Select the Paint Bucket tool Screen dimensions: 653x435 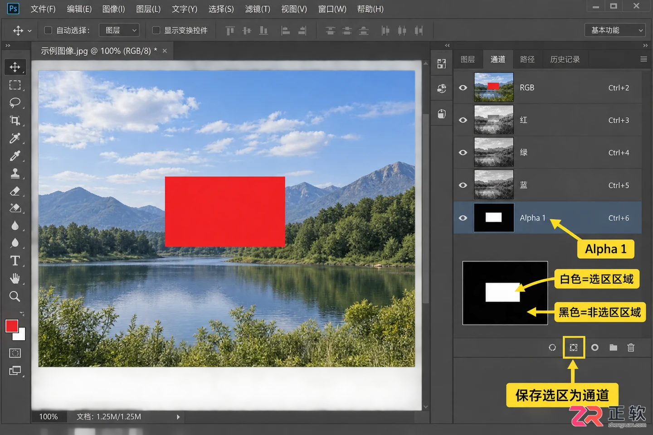(15, 208)
